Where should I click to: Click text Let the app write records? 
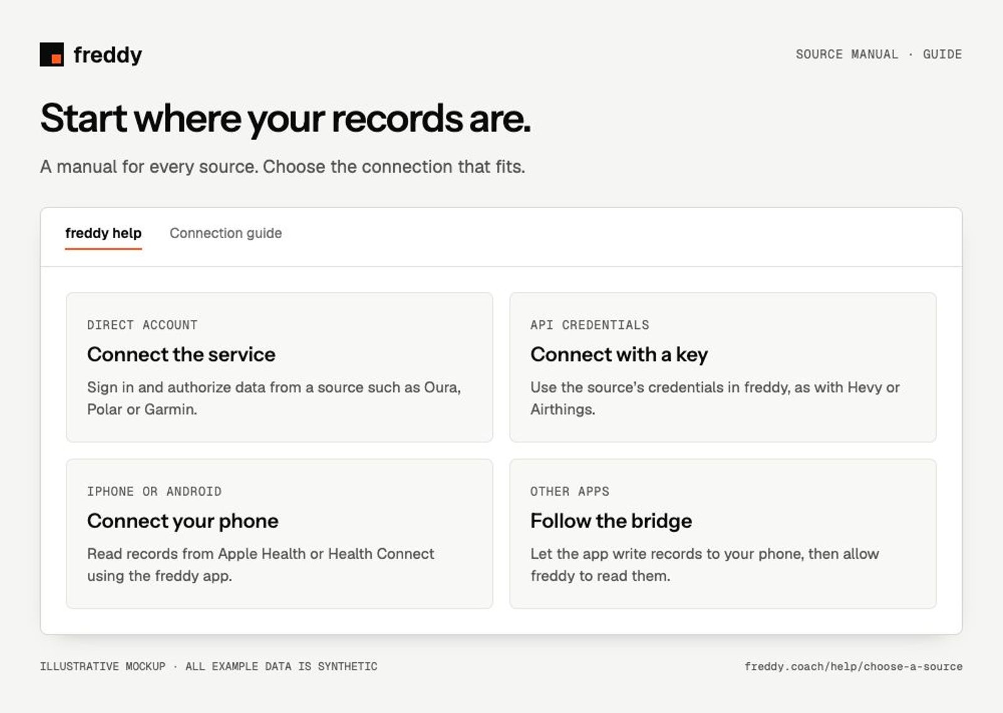pos(705,565)
